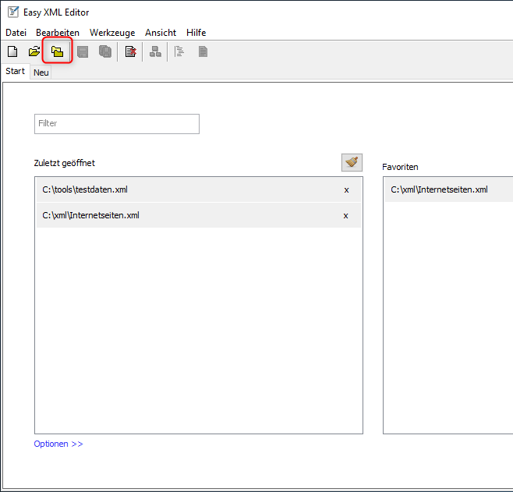The image size is (513, 492).
Task: Click the open file folder icon
Action: click(34, 52)
